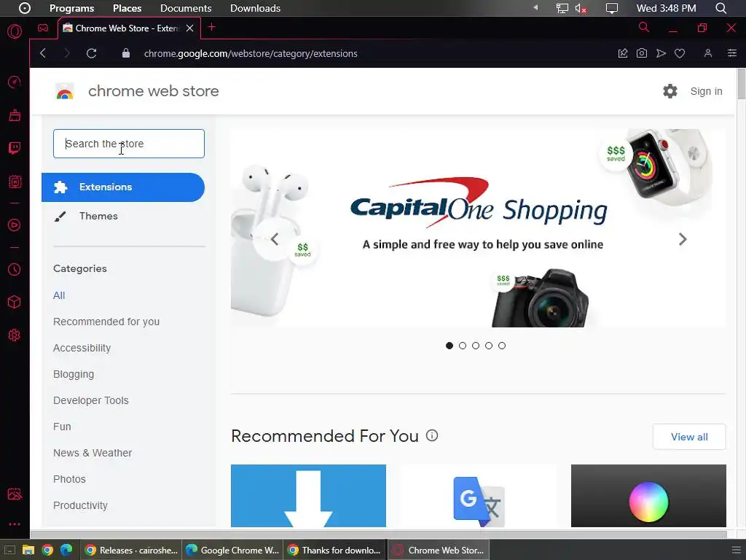Choose Recommended for you category

pos(106,322)
